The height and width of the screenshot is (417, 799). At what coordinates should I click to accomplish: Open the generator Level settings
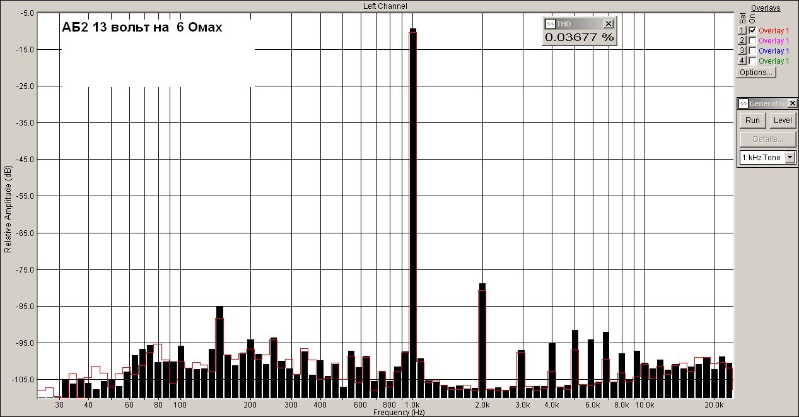pyautogui.click(x=783, y=120)
